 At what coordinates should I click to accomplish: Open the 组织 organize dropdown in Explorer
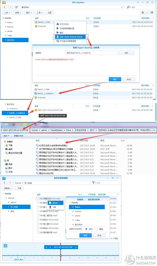[7, 136]
